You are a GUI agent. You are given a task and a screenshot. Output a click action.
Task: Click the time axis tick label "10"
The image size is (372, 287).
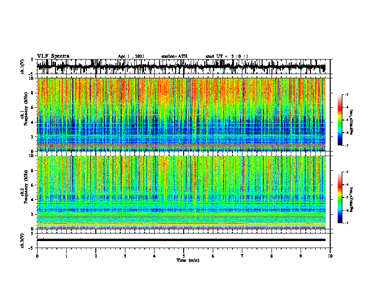330,256
